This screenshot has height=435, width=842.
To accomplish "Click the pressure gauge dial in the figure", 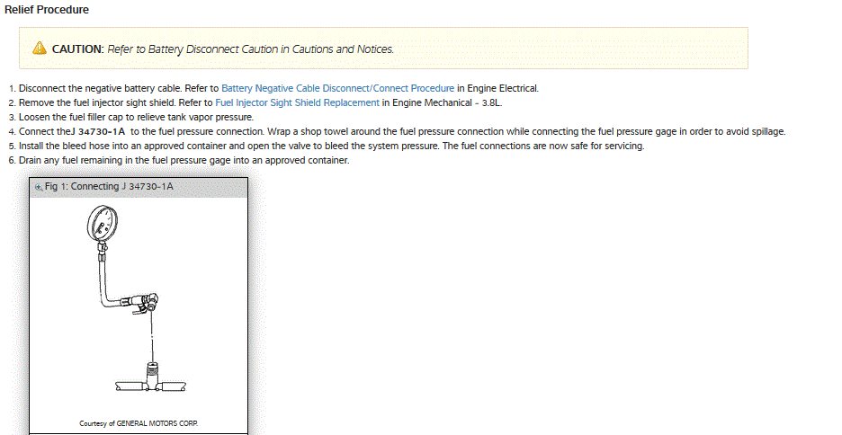I will [101, 220].
